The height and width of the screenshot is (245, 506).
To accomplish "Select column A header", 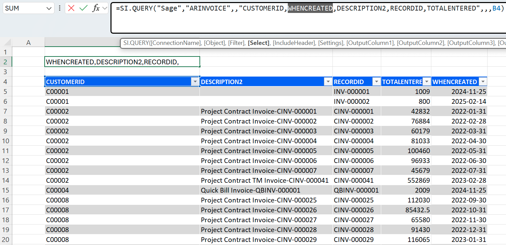I will pyautogui.click(x=28, y=43).
